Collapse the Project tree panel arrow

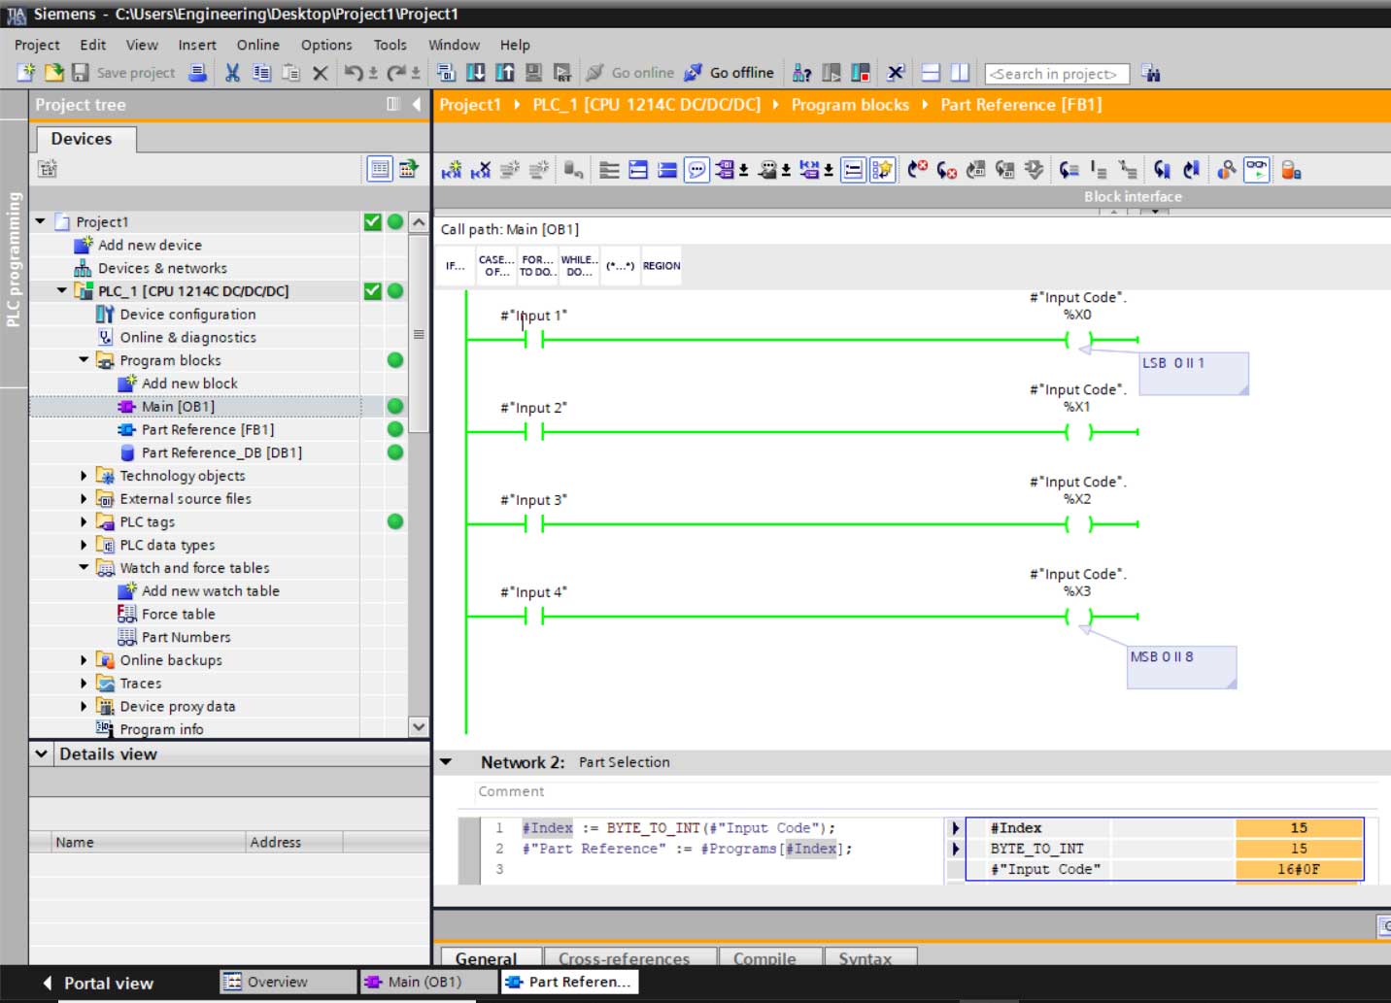(416, 104)
